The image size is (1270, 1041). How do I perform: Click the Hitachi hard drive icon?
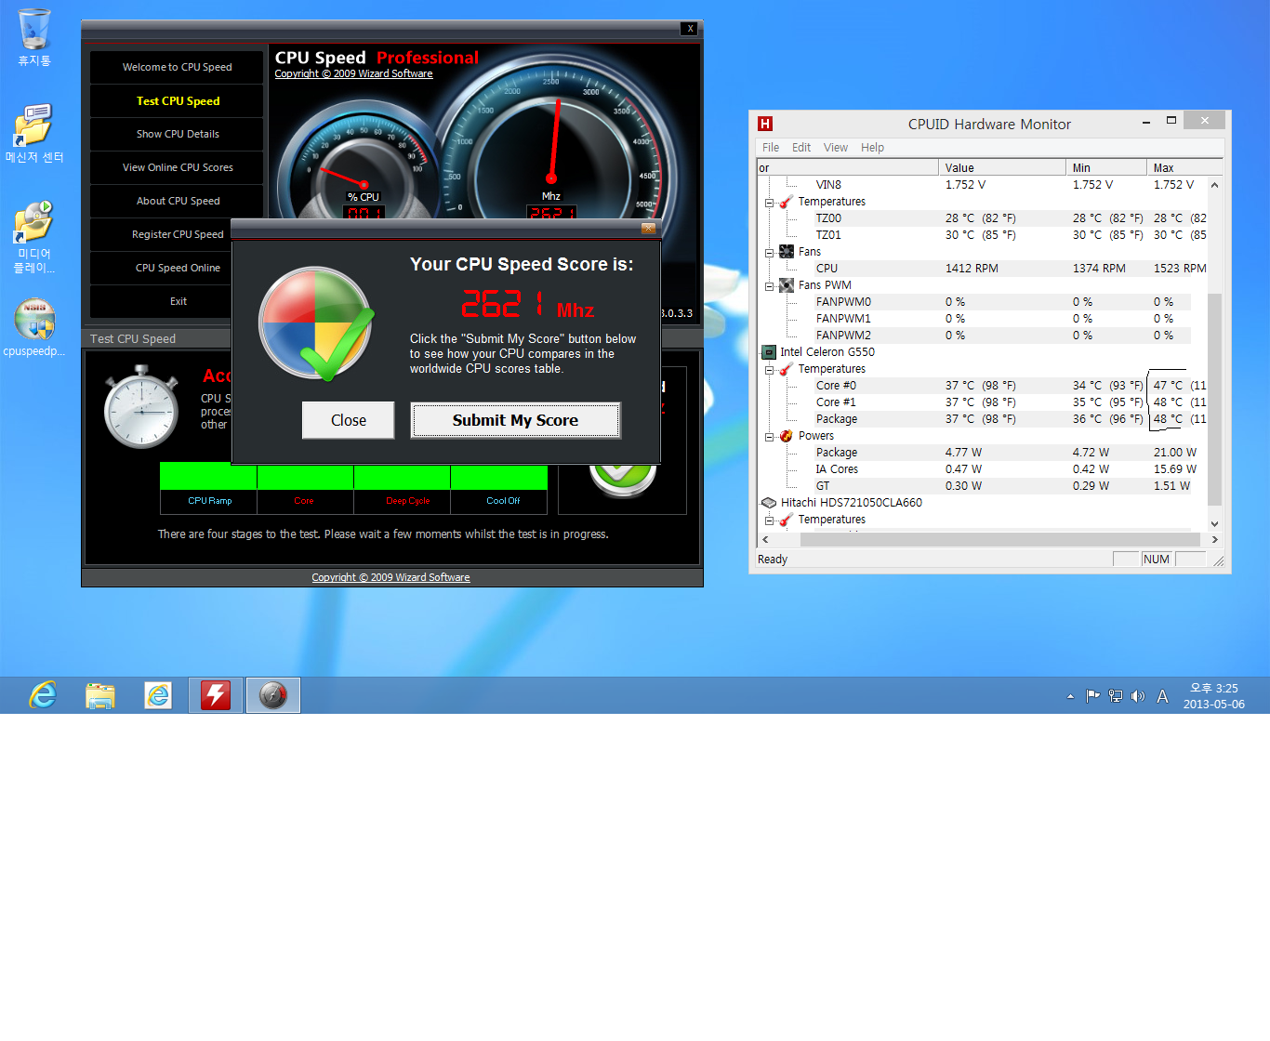(769, 503)
